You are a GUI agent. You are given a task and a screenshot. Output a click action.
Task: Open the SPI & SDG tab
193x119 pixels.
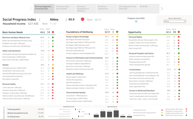tap(148, 8)
